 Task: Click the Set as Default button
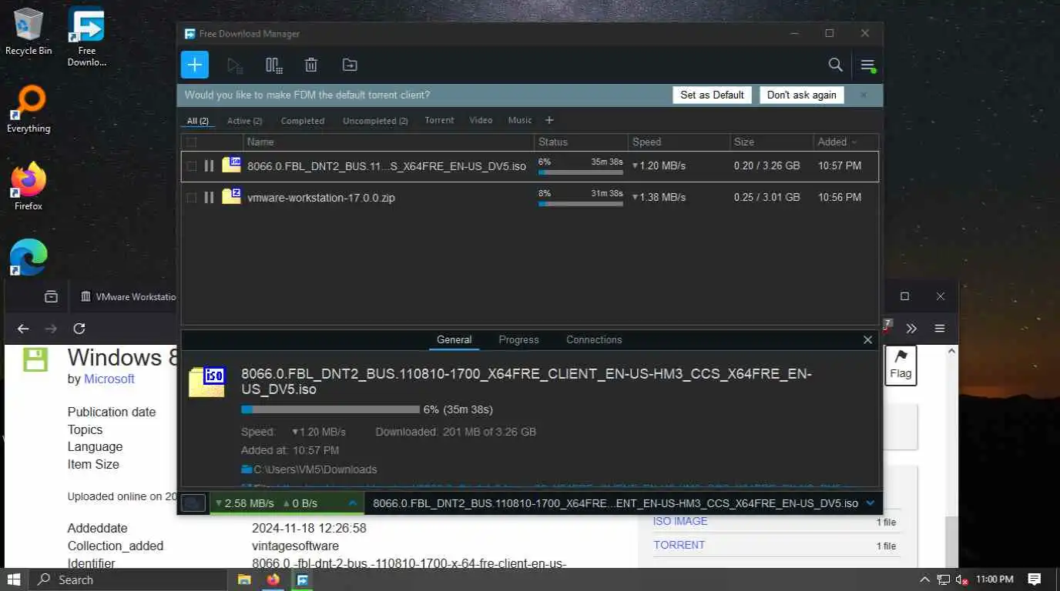point(712,95)
